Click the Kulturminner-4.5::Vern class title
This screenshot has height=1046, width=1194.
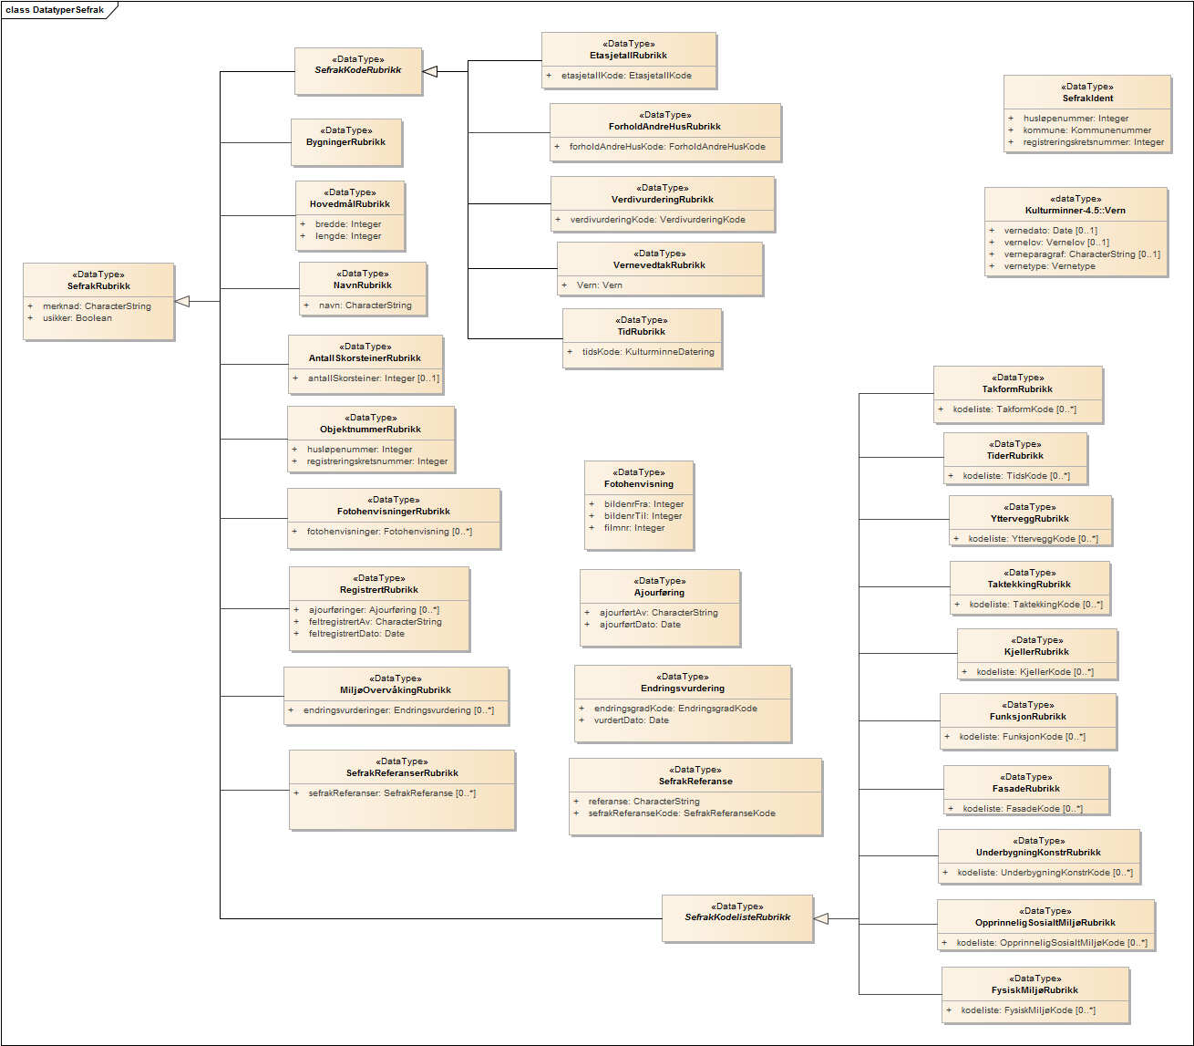pos(1076,211)
